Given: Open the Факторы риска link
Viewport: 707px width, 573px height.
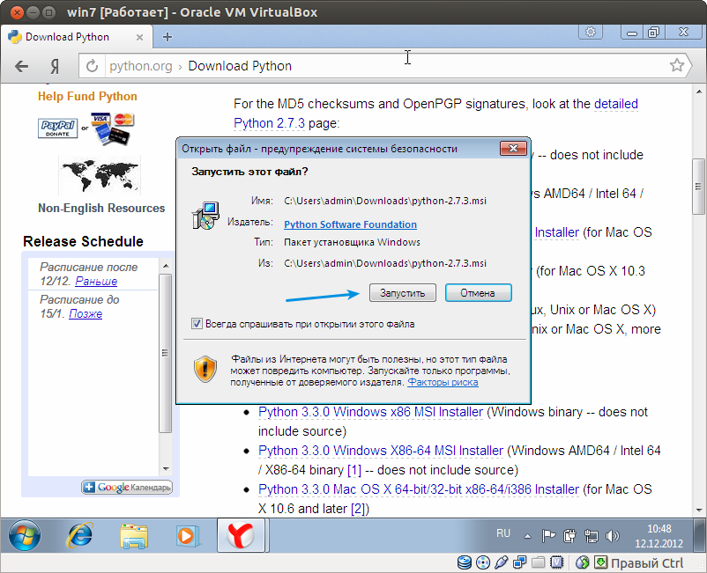Looking at the screenshot, I should 443,382.
